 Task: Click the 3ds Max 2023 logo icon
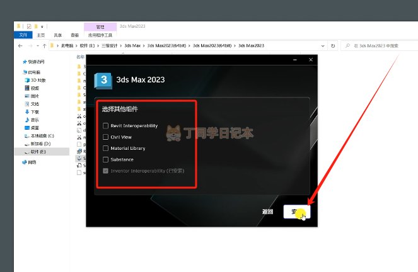(x=103, y=81)
